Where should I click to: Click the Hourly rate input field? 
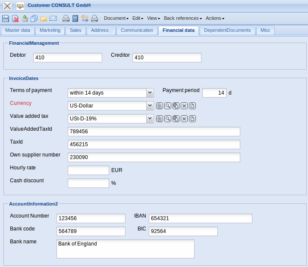pos(88,170)
